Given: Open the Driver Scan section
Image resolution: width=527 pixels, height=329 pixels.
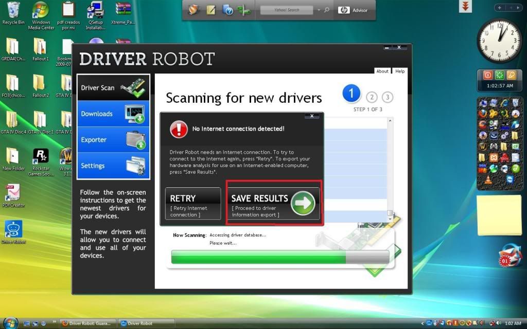Looking at the screenshot, I should [114, 87].
